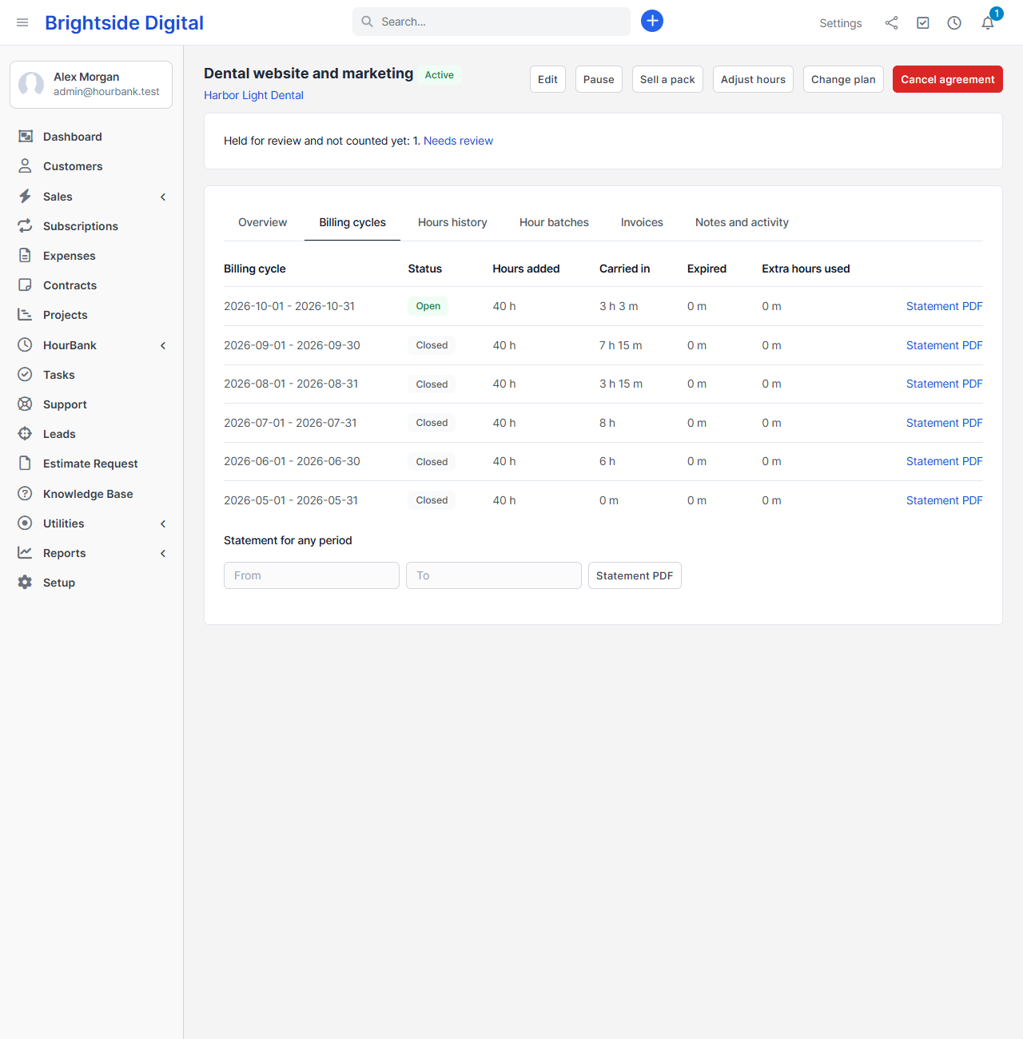The width and height of the screenshot is (1023, 1039).
Task: Open the notifications bell icon
Action: (x=988, y=22)
